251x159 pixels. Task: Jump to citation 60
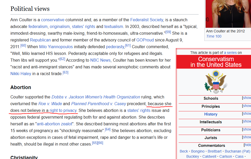(x=23, y=45)
